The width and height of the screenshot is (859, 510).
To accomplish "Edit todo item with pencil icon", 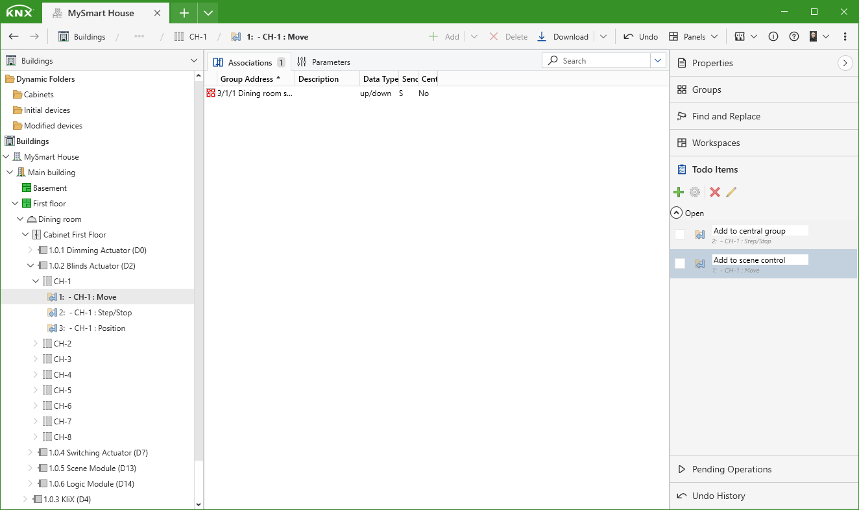I will pyautogui.click(x=731, y=192).
